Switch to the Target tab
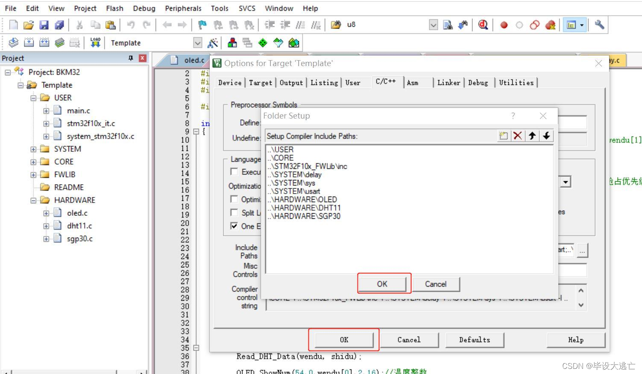Screen dimensions: 642x374 click(261, 83)
